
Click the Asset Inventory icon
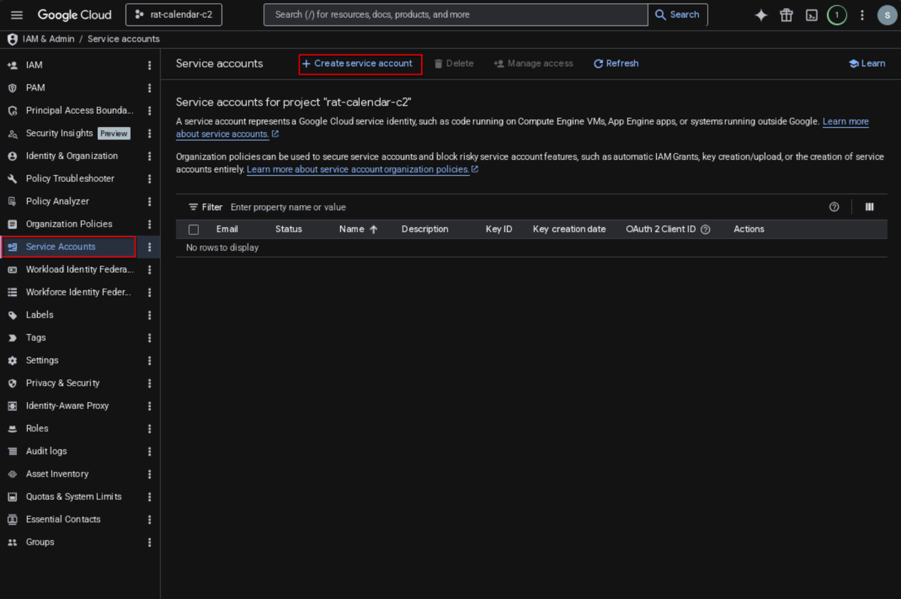(12, 474)
